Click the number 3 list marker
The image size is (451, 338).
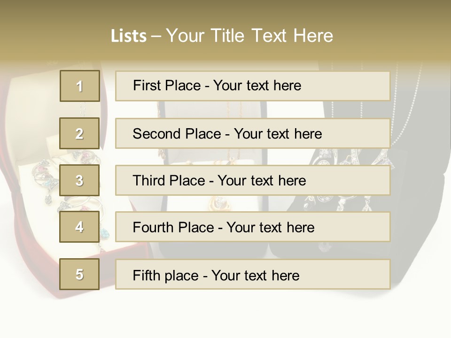79,180
